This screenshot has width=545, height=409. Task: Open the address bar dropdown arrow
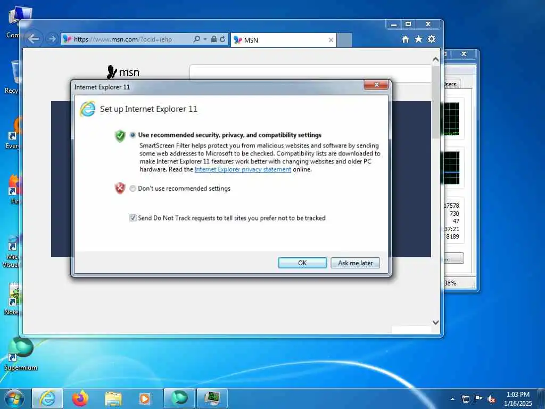[205, 39]
